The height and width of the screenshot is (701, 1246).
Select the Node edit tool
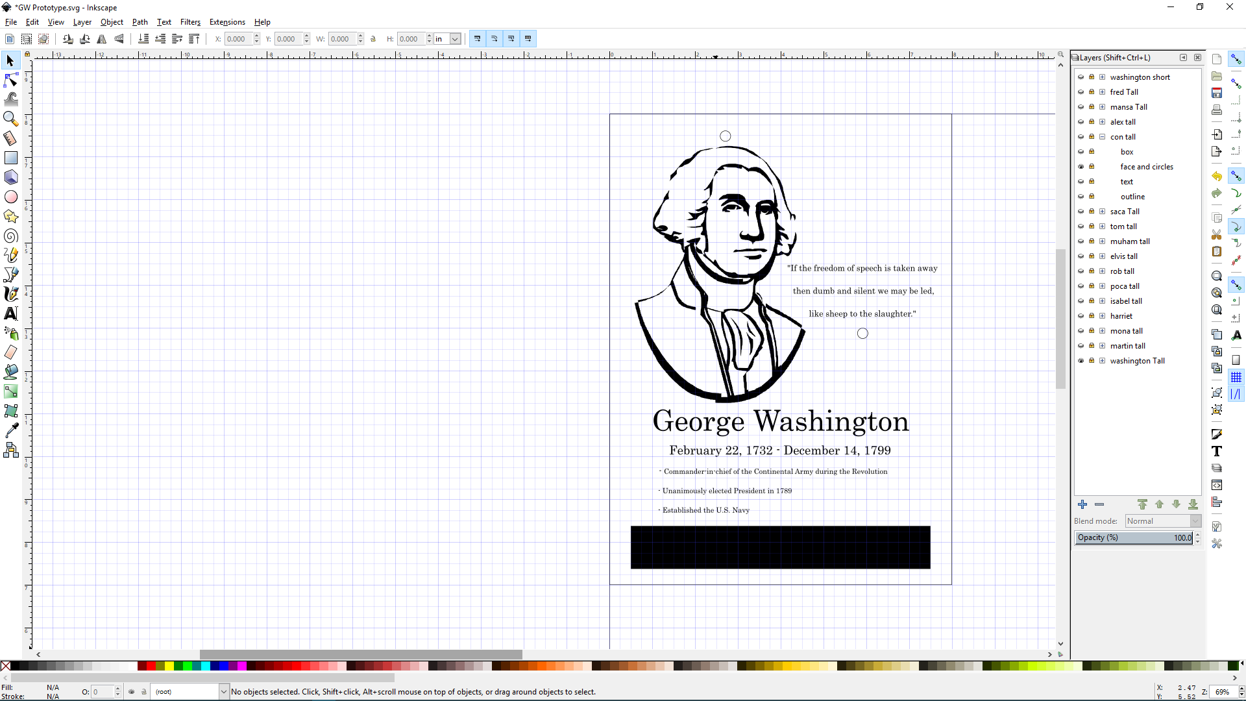pyautogui.click(x=11, y=80)
